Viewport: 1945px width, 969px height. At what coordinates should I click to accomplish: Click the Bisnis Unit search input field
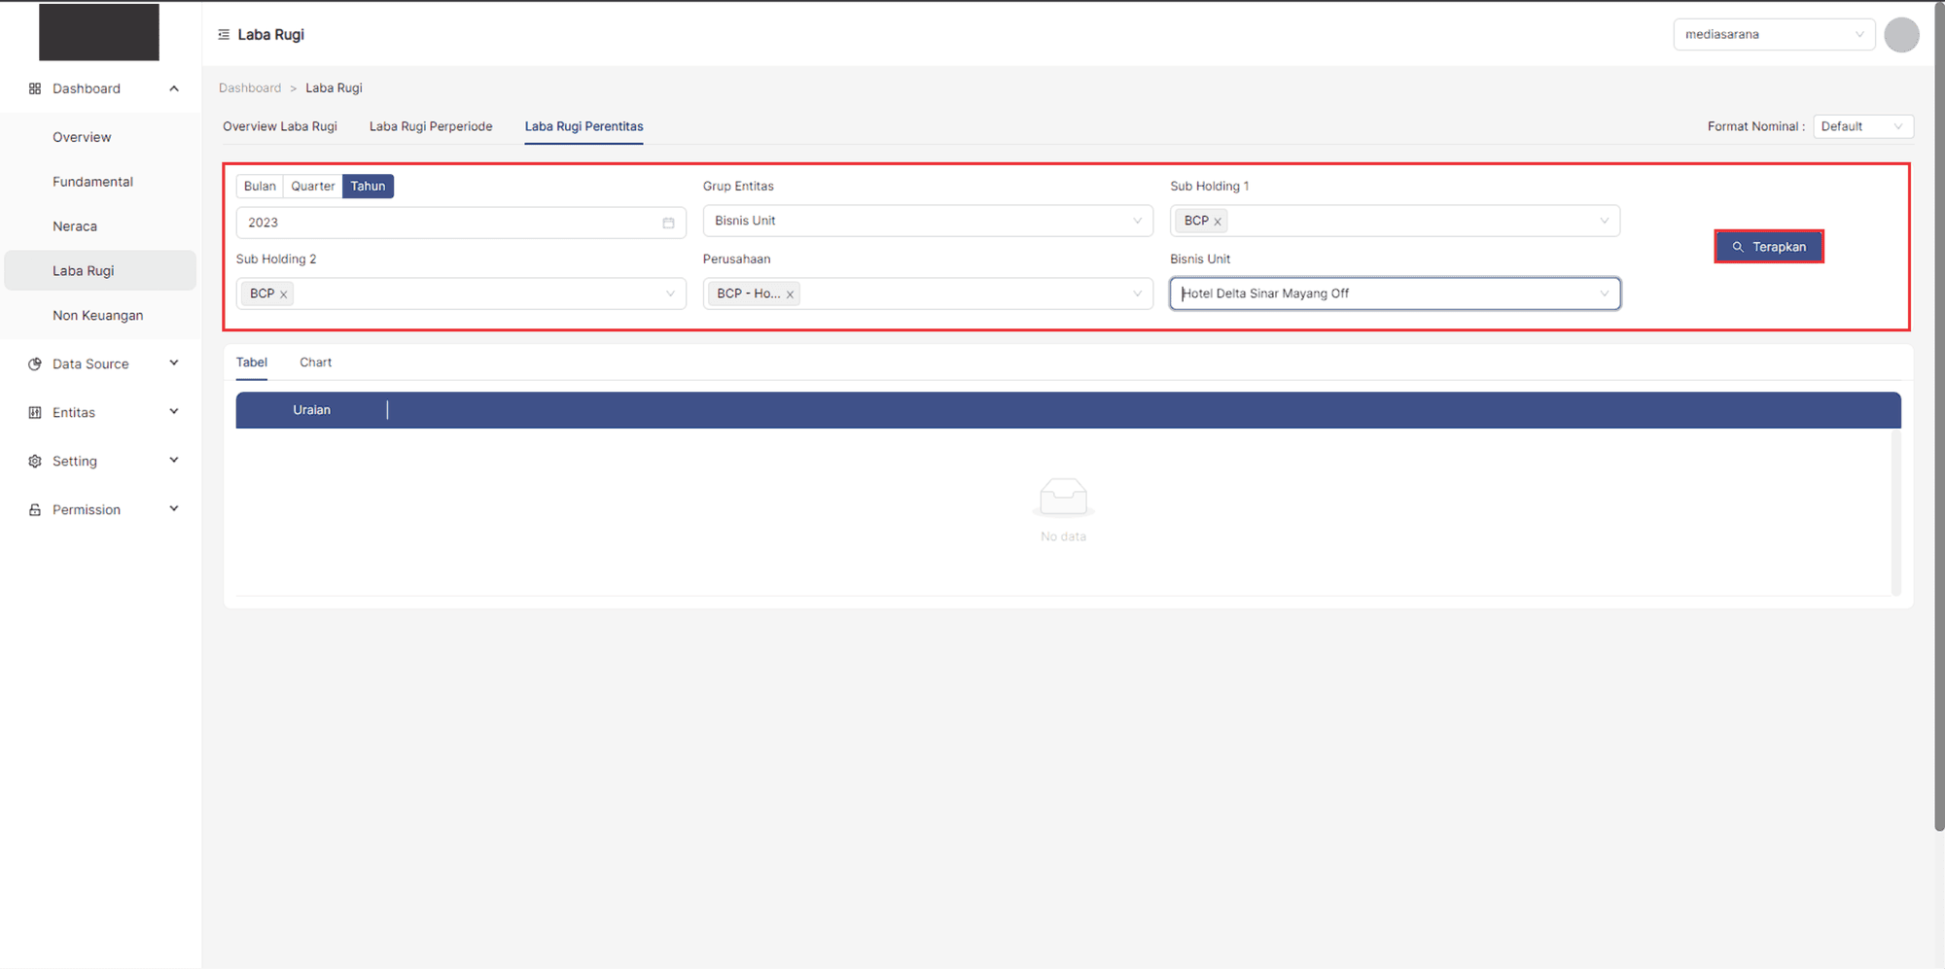pos(1381,294)
